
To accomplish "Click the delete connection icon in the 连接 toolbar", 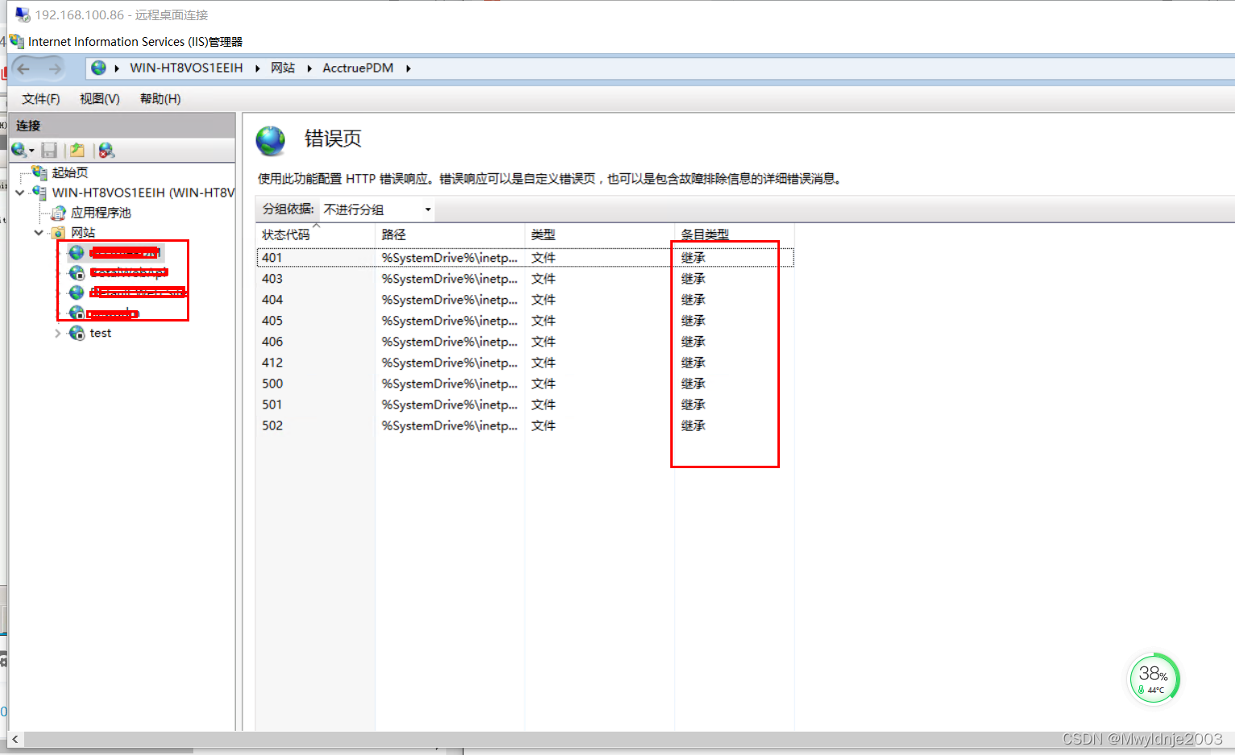I will coord(106,150).
